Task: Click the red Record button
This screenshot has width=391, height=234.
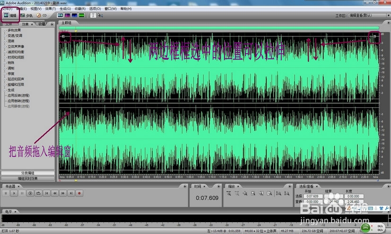Action: pos(79,193)
